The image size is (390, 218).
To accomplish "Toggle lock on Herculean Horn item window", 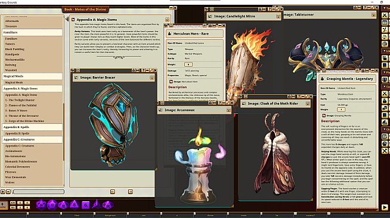I will 210,26.
